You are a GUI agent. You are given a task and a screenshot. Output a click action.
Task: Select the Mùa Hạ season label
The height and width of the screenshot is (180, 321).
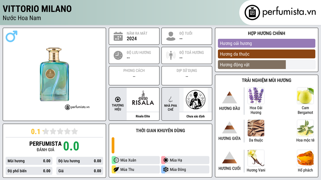(176, 160)
